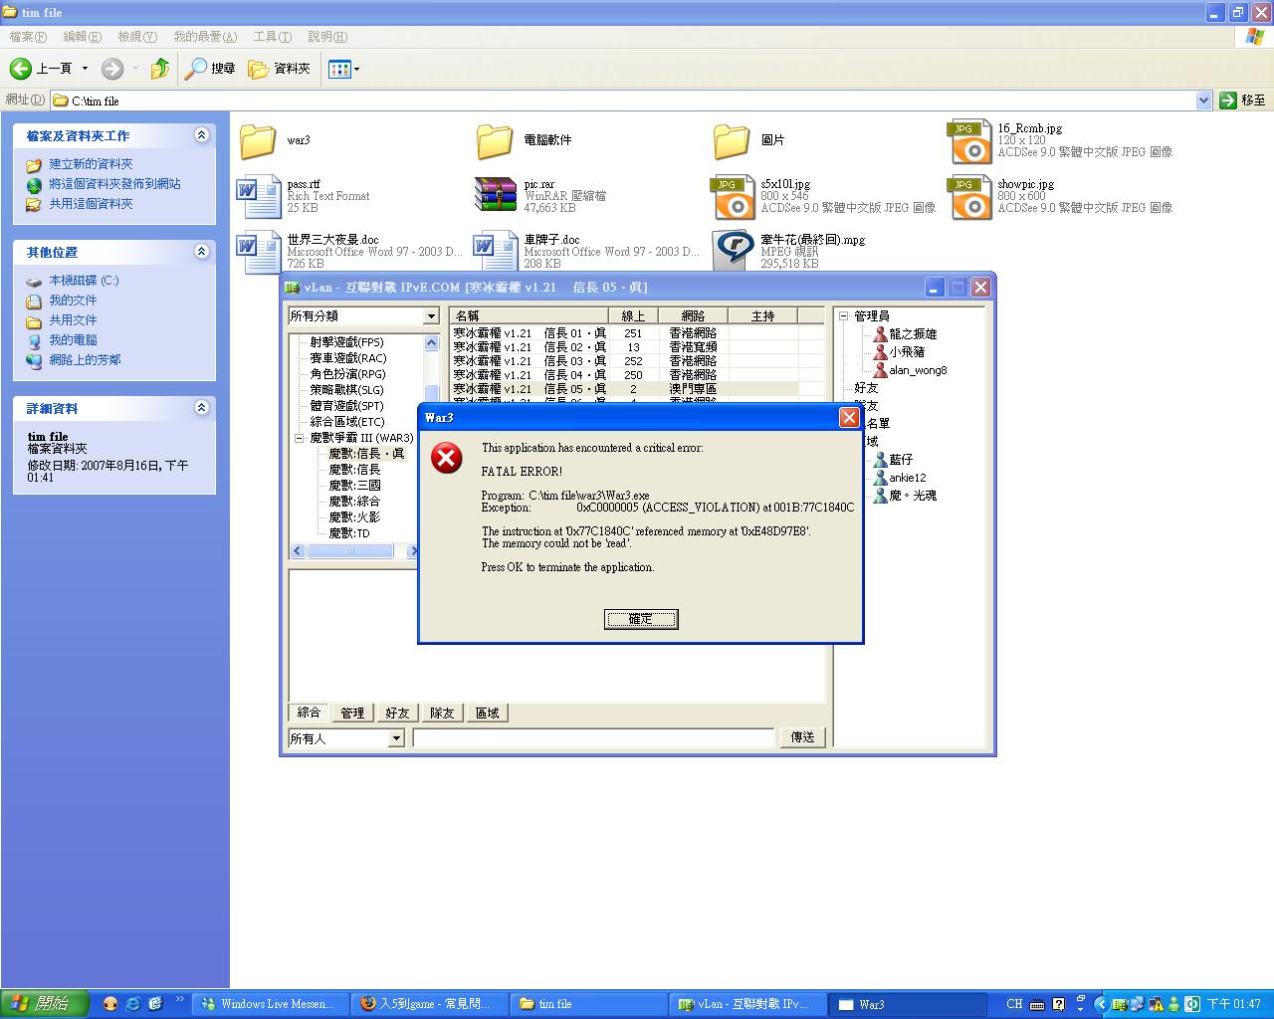
Task: Open the 工具(T) menu
Action: pos(272,37)
